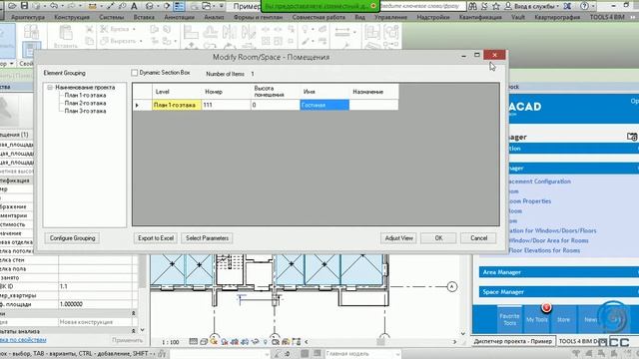Select План 2-го этажа tree item
639x359 pixels.
coord(85,103)
